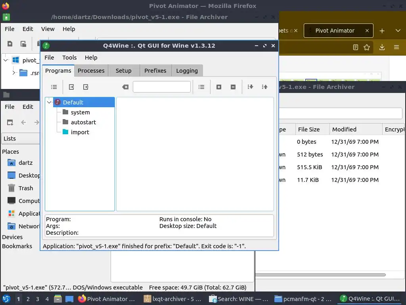
Task: Open the File menu in Q4Wine
Action: pyautogui.click(x=49, y=58)
